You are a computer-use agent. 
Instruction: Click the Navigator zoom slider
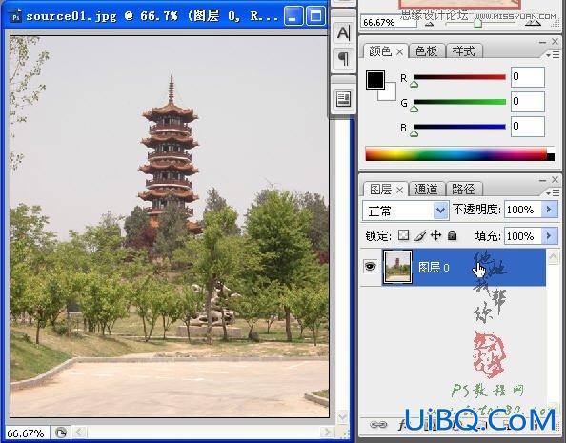(x=477, y=24)
